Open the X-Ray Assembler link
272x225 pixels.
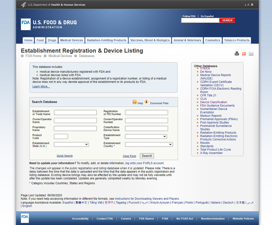point(211,153)
